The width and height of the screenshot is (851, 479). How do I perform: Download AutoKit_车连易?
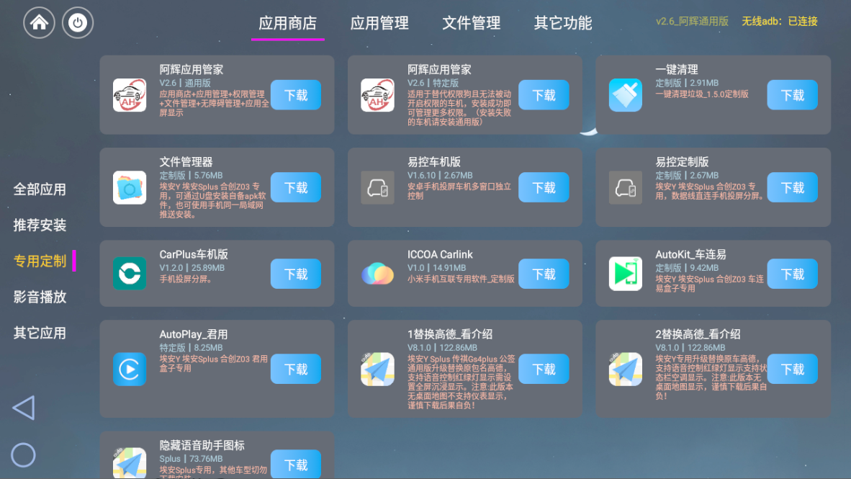793,274
